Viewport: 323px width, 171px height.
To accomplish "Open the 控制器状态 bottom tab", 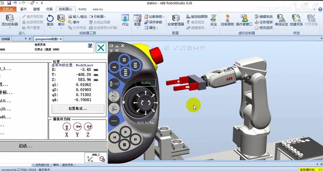I will (x=42, y=165).
